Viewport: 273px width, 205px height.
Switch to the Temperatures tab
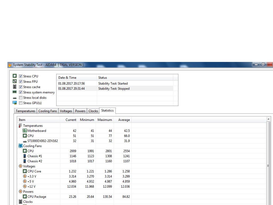(25, 111)
